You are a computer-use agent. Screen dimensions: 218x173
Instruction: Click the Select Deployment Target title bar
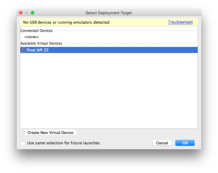[109, 13]
